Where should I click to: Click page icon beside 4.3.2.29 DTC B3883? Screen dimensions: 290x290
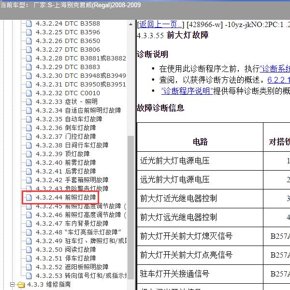coord(29,67)
